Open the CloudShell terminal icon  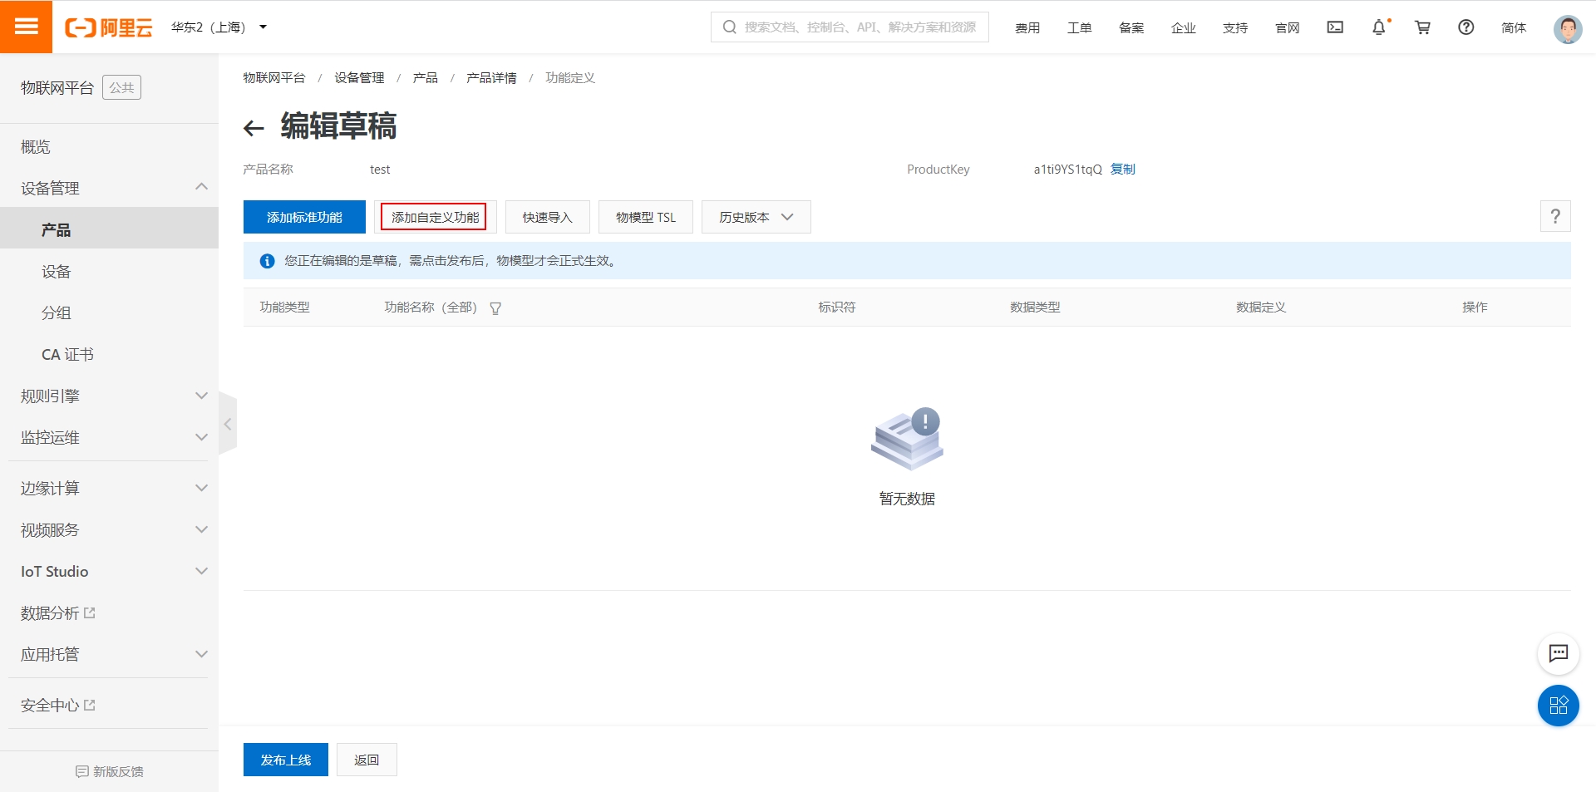[x=1335, y=27]
